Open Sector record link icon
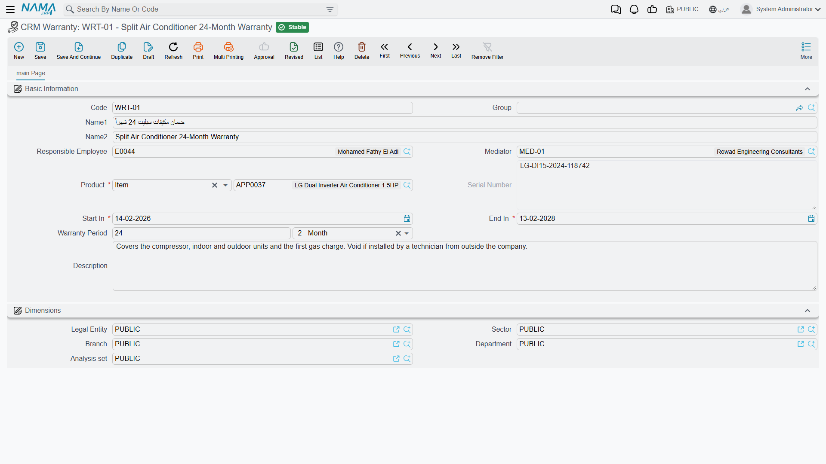 [x=801, y=330]
